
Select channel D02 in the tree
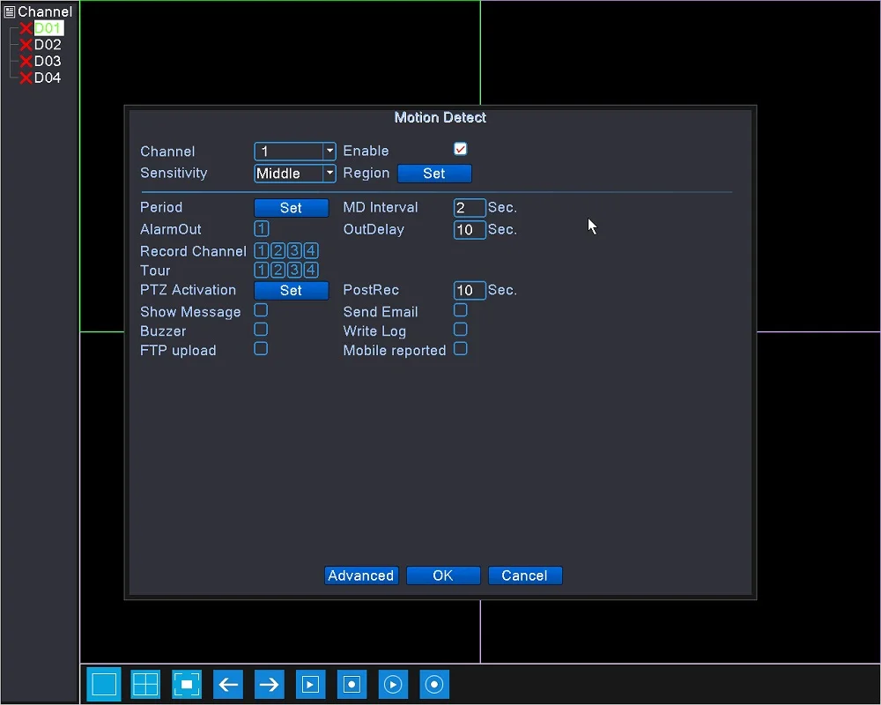pos(48,44)
